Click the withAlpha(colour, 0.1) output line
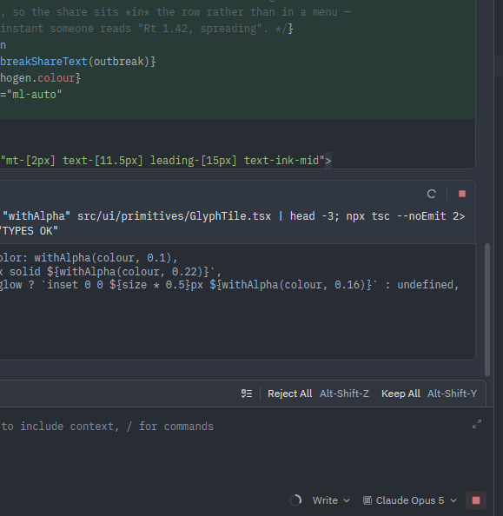 coord(89,258)
